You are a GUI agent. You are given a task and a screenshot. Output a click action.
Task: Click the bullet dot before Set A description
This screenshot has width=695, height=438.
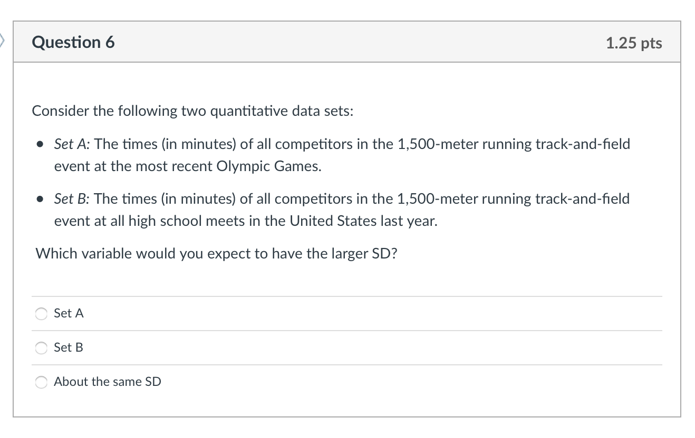[x=41, y=145]
